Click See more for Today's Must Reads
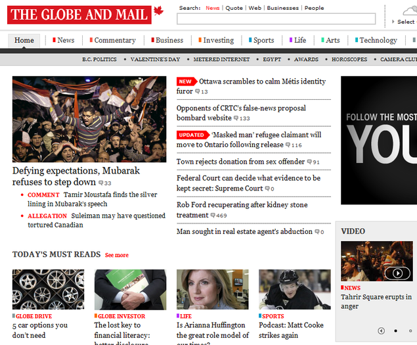The height and width of the screenshot is (345, 417). click(117, 255)
